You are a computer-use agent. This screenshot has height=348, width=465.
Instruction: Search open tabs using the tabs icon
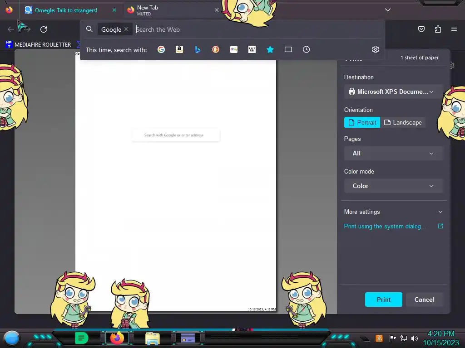click(x=288, y=49)
